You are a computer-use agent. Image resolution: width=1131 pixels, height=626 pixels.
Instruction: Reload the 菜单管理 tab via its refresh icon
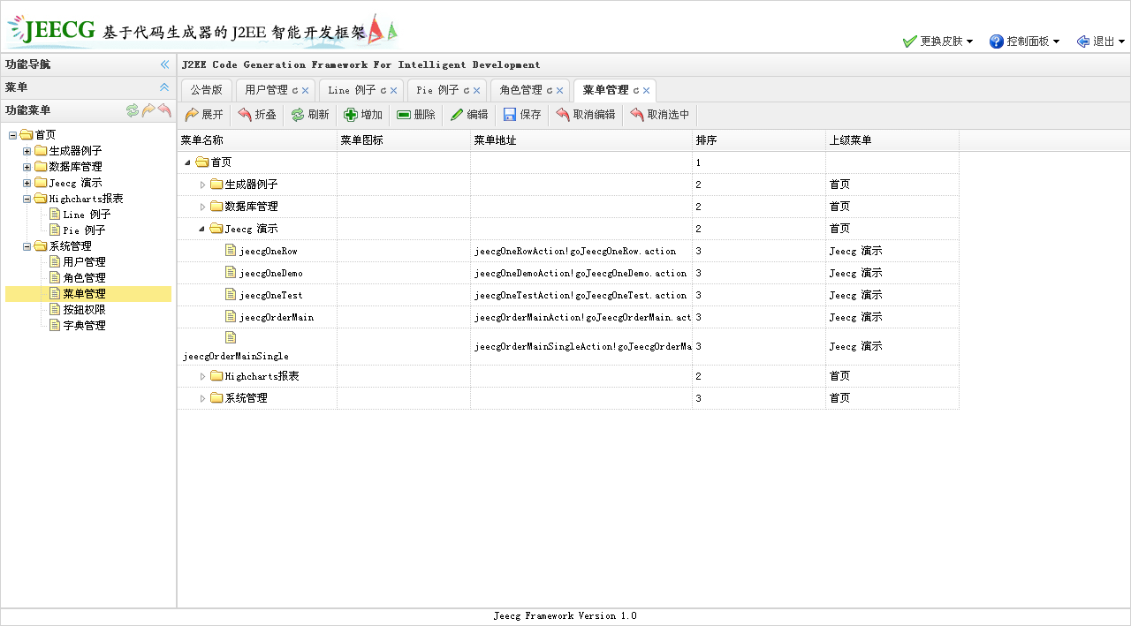pyautogui.click(x=636, y=91)
